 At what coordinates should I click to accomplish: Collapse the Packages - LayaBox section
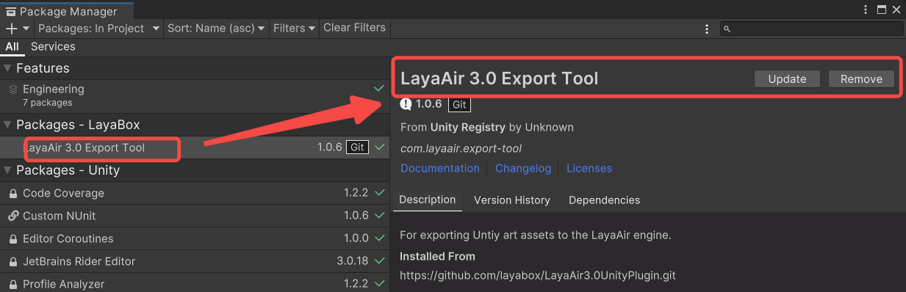tap(8, 125)
